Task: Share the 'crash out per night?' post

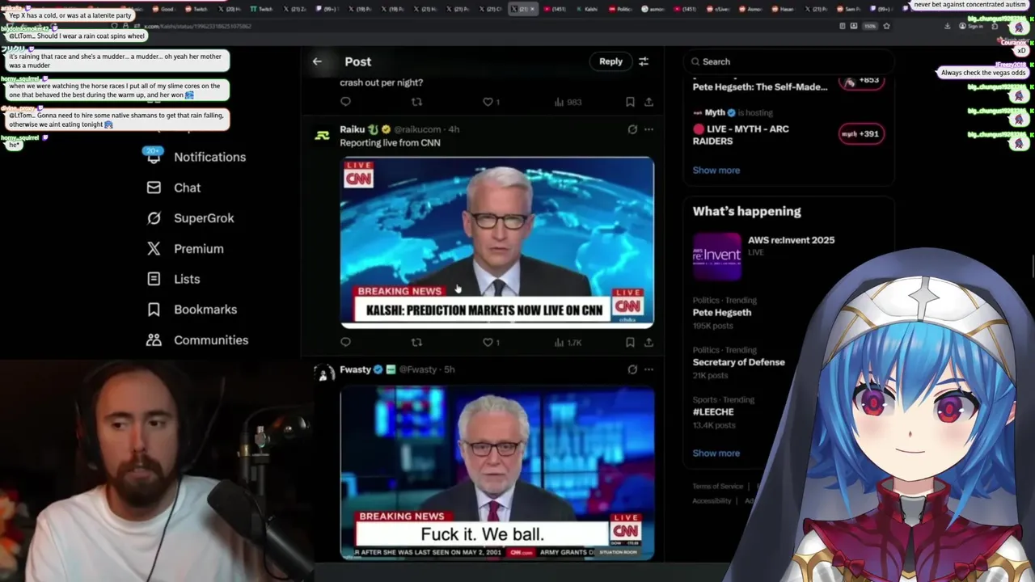Action: coord(648,102)
